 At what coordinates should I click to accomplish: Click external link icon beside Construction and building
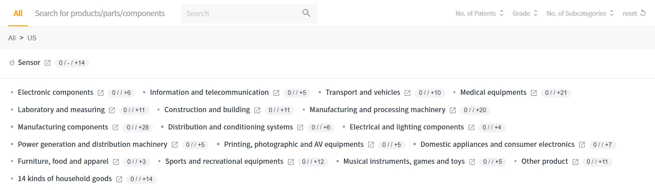[x=257, y=110]
